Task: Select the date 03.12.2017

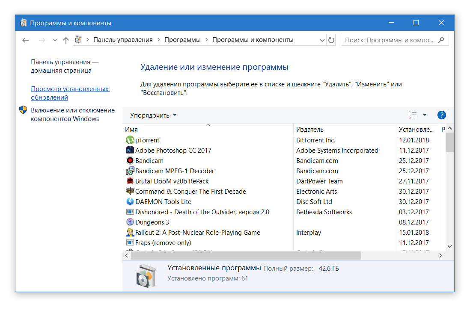Action: click(x=414, y=212)
